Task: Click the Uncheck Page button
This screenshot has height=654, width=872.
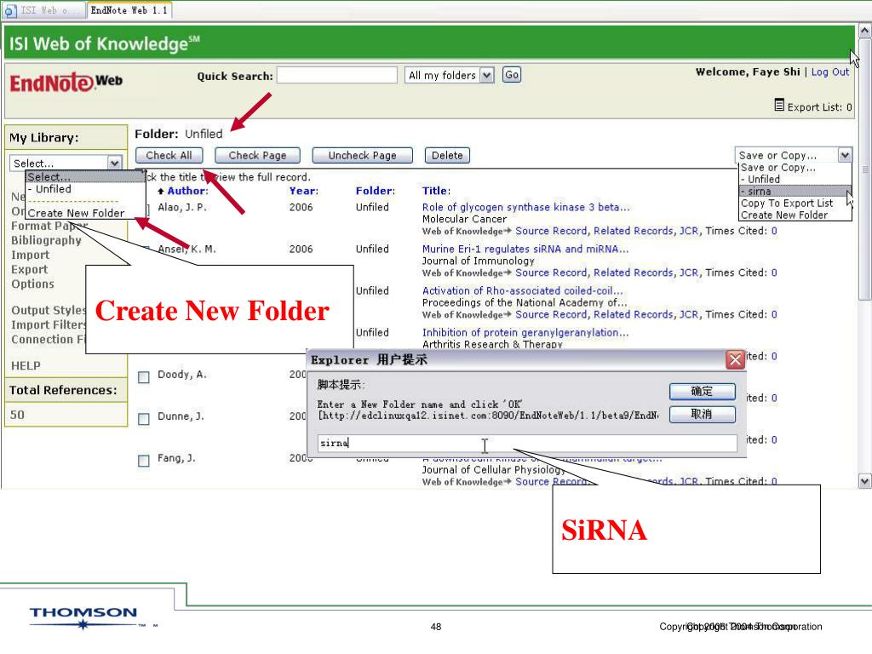Action: click(363, 156)
